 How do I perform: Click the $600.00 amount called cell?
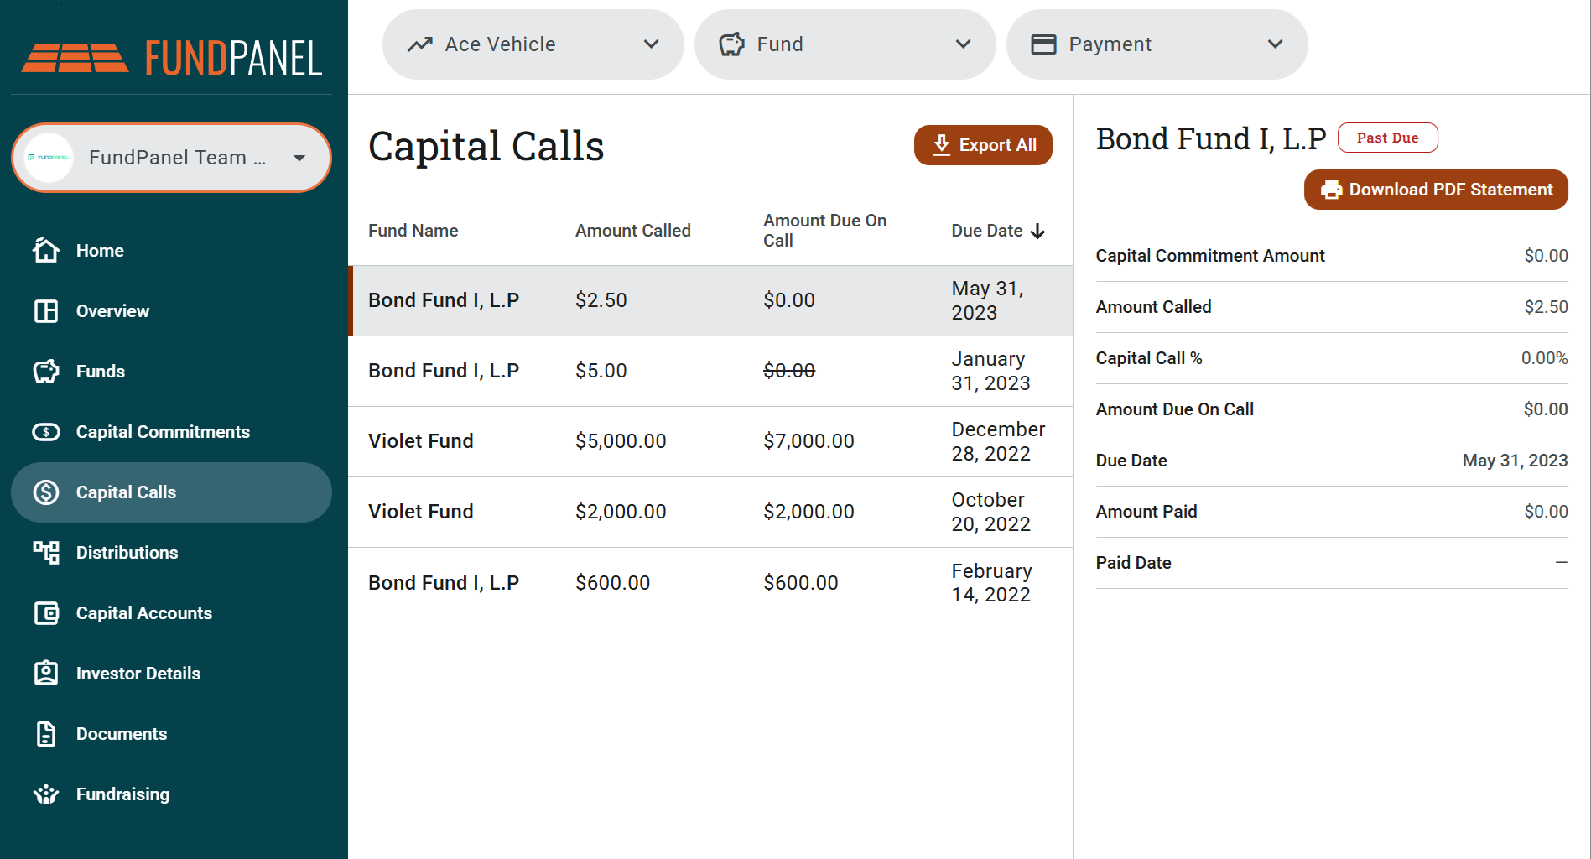(612, 583)
